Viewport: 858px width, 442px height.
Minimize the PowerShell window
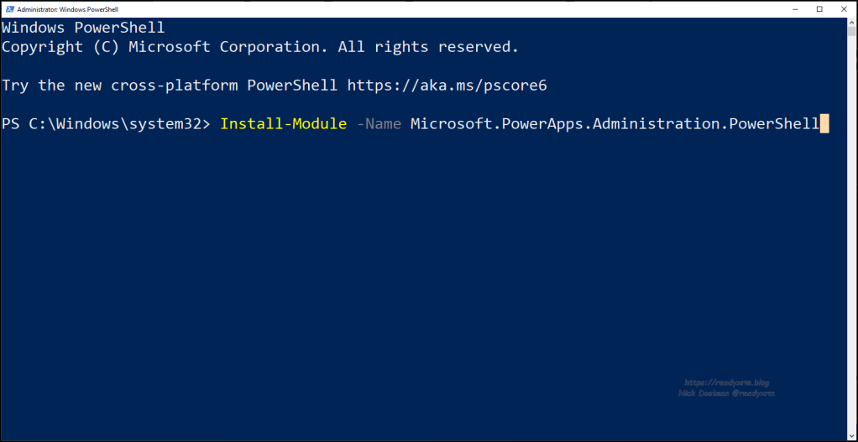pyautogui.click(x=793, y=8)
